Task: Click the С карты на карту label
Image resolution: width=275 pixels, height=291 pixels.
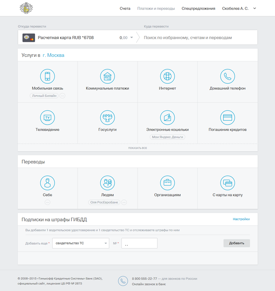Action: click(x=228, y=195)
